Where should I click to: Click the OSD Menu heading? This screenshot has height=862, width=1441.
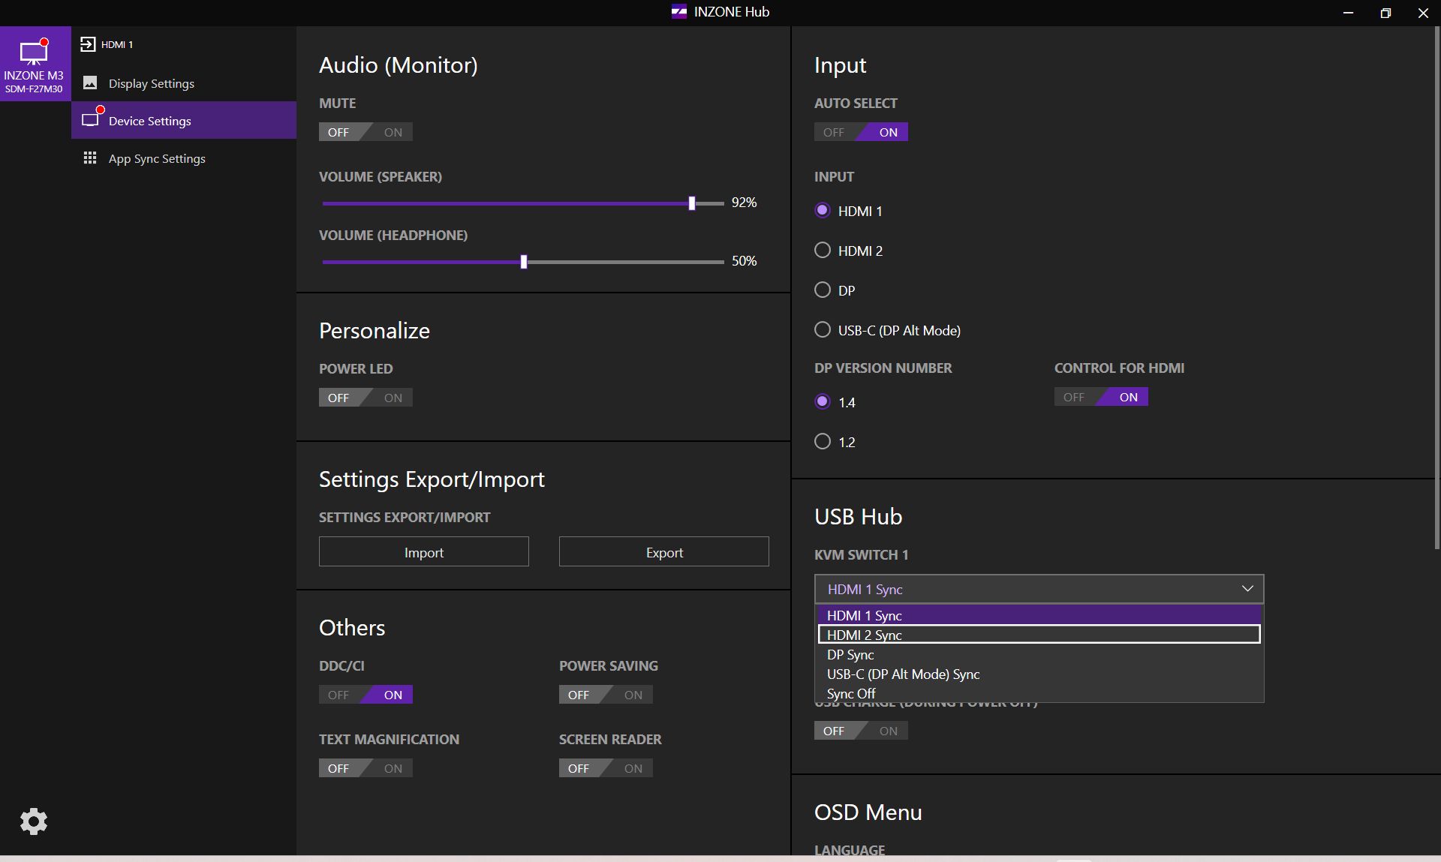868,812
